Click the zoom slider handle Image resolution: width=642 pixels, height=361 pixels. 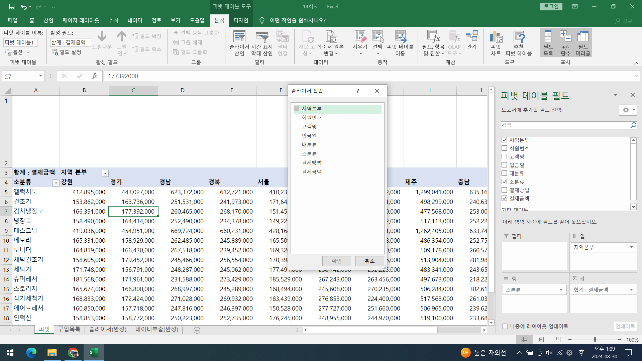595,340
